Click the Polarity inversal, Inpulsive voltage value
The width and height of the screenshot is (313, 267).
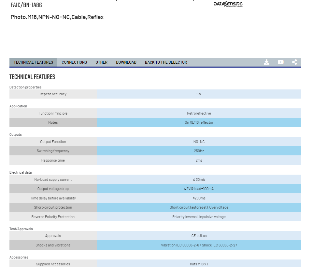[199, 217]
